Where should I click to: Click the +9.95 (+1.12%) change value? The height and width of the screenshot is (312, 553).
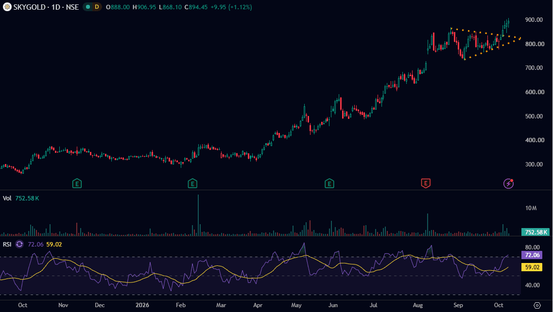click(x=231, y=7)
